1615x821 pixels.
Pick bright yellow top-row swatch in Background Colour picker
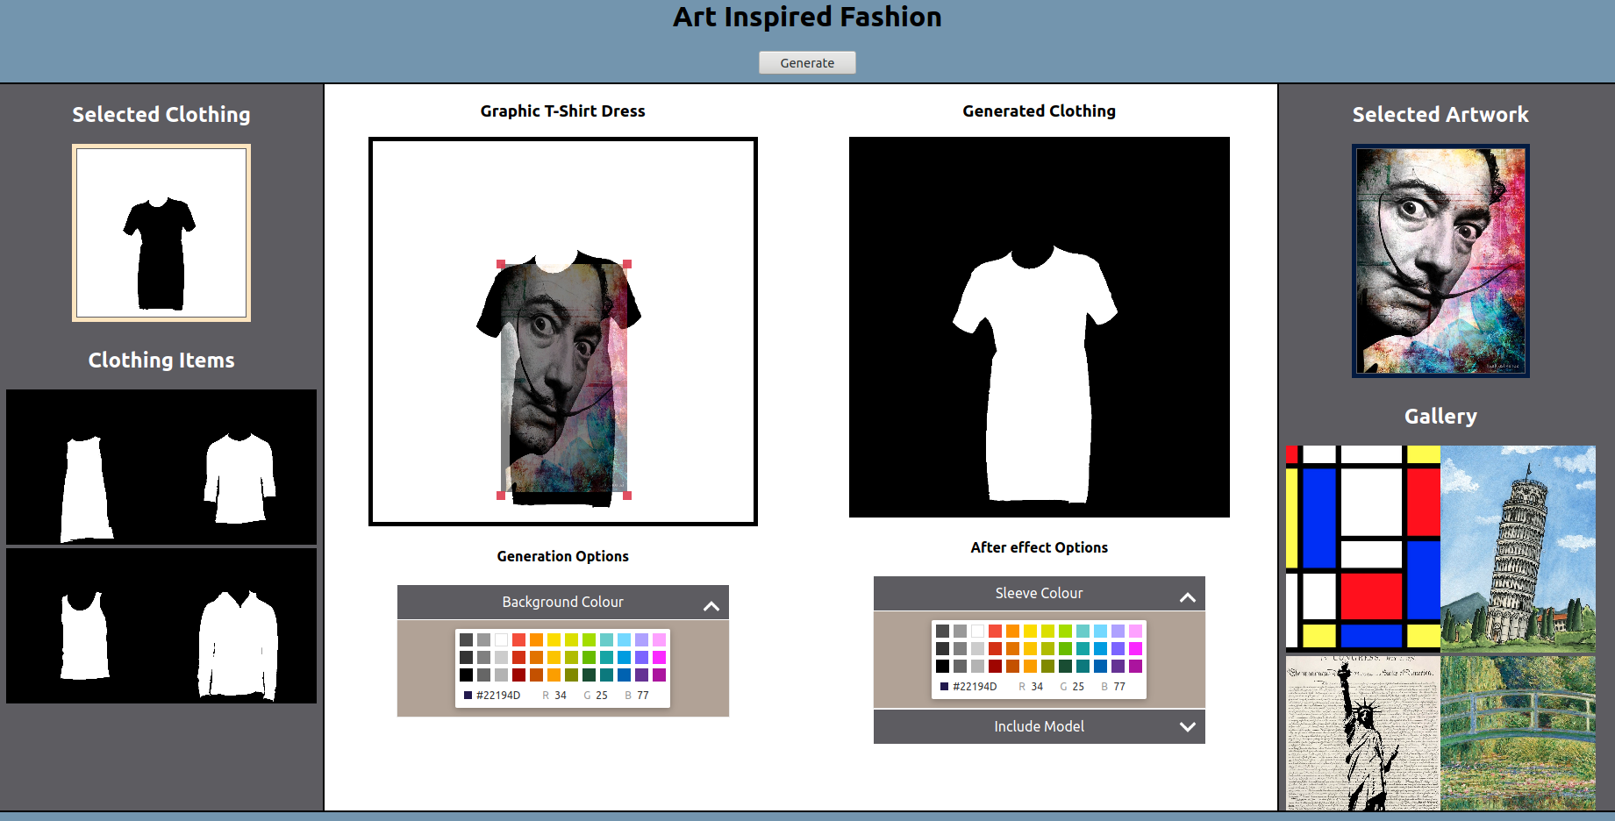point(554,639)
